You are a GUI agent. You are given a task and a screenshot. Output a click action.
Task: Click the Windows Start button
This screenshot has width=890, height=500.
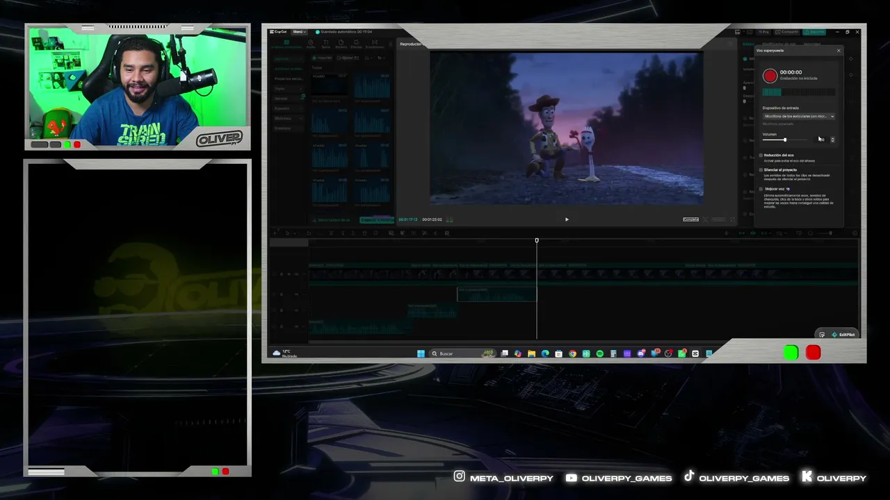(421, 353)
